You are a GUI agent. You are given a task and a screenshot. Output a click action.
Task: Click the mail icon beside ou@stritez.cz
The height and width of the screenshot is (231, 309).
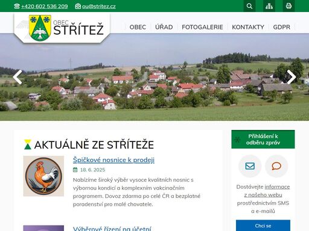point(78,6)
